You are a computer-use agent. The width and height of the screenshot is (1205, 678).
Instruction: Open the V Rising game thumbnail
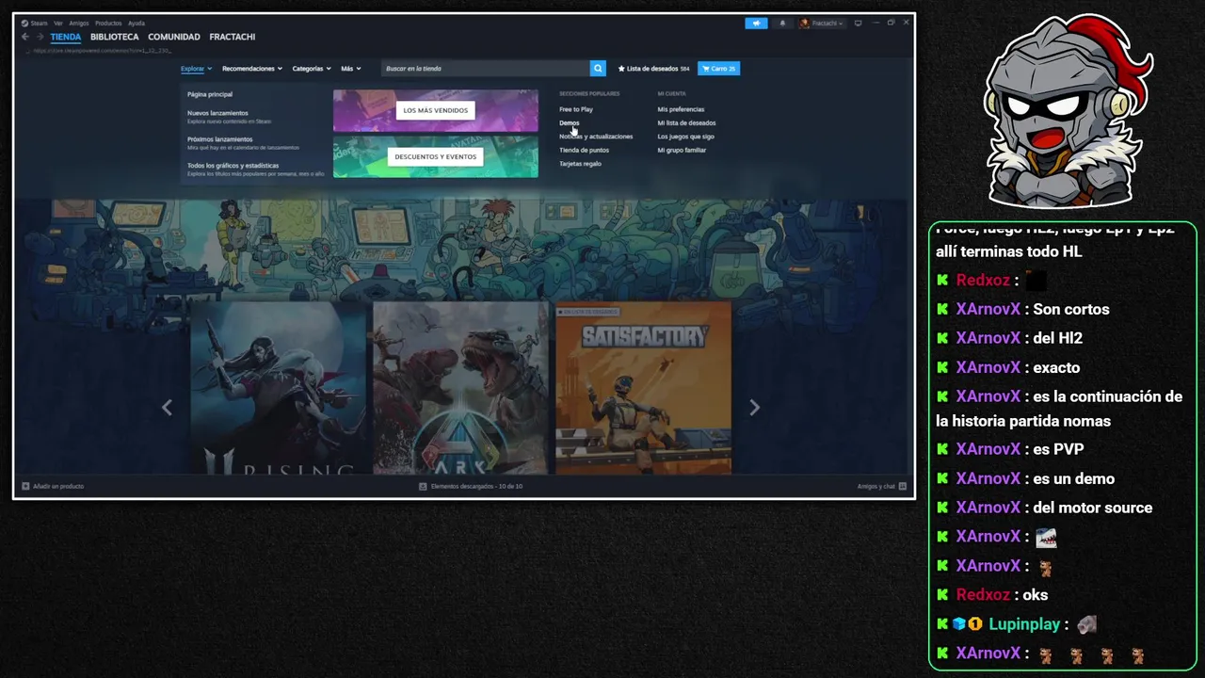278,387
